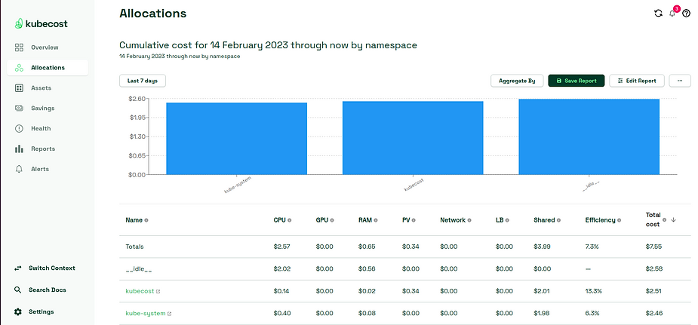Image resolution: width=698 pixels, height=325 pixels.
Task: Toggle sort arrow on Total cost column
Action: pyautogui.click(x=674, y=219)
